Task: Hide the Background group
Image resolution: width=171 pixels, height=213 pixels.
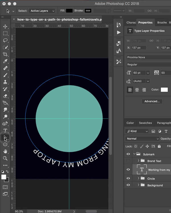Action: (128, 185)
